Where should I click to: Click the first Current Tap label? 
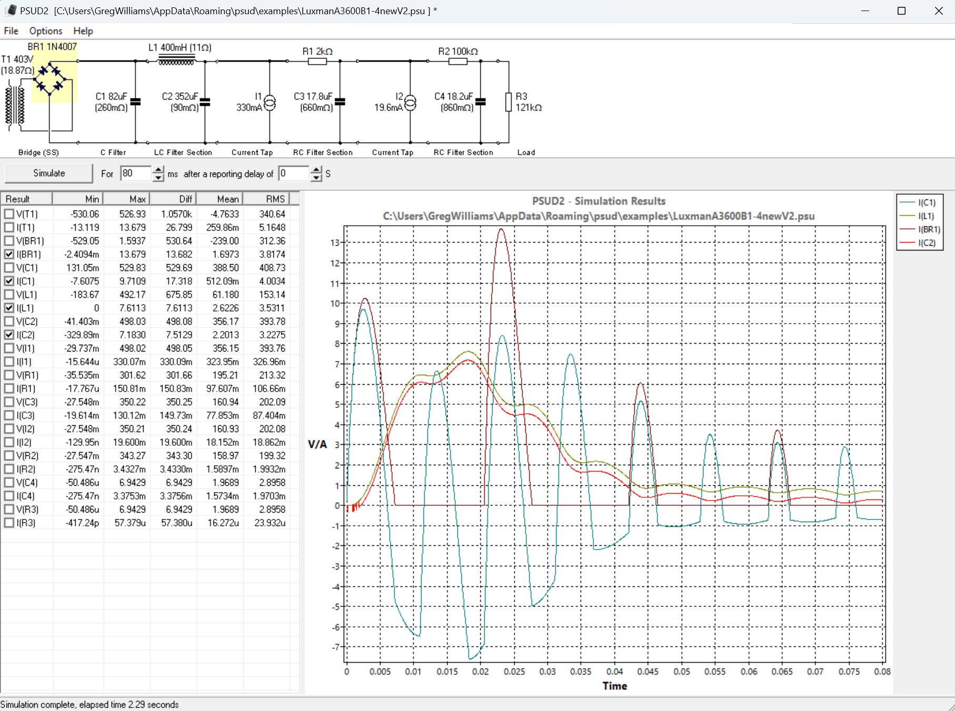(x=252, y=153)
